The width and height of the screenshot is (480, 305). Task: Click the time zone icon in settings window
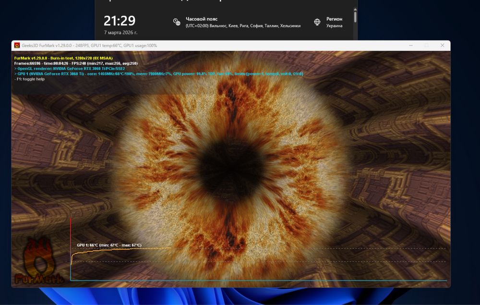[177, 22]
